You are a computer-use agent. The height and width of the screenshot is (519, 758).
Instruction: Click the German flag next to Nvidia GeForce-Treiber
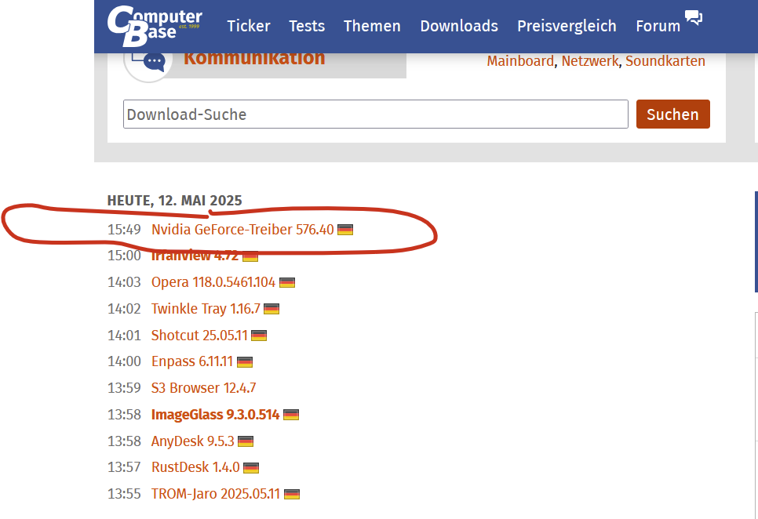pyautogui.click(x=345, y=230)
